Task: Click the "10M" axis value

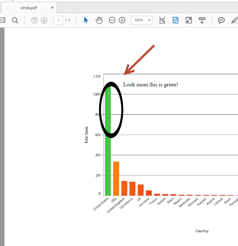Action: [97, 94]
